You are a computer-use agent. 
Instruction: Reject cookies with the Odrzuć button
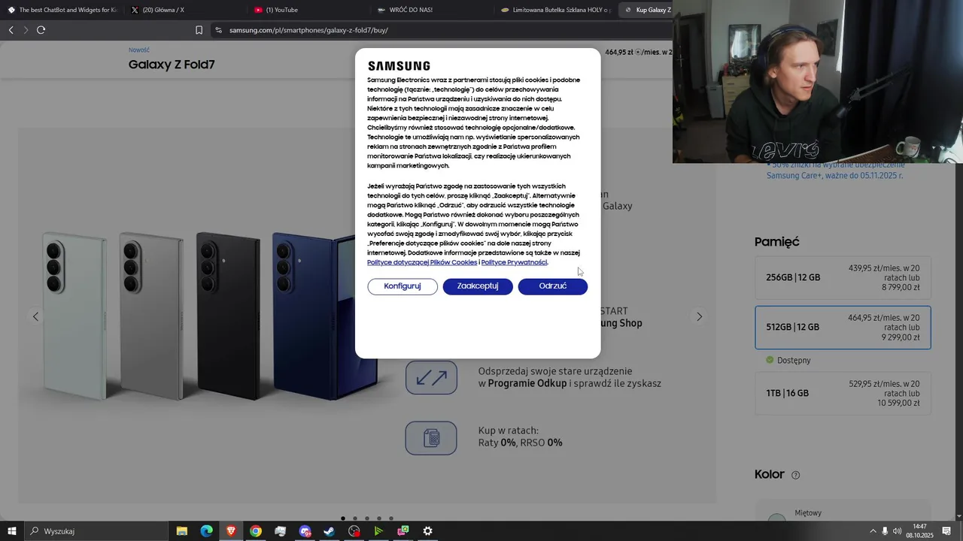tap(553, 286)
